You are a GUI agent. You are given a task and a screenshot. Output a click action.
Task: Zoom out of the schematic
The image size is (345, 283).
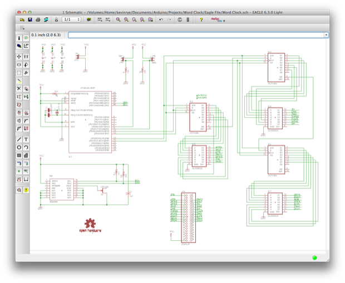point(134,20)
